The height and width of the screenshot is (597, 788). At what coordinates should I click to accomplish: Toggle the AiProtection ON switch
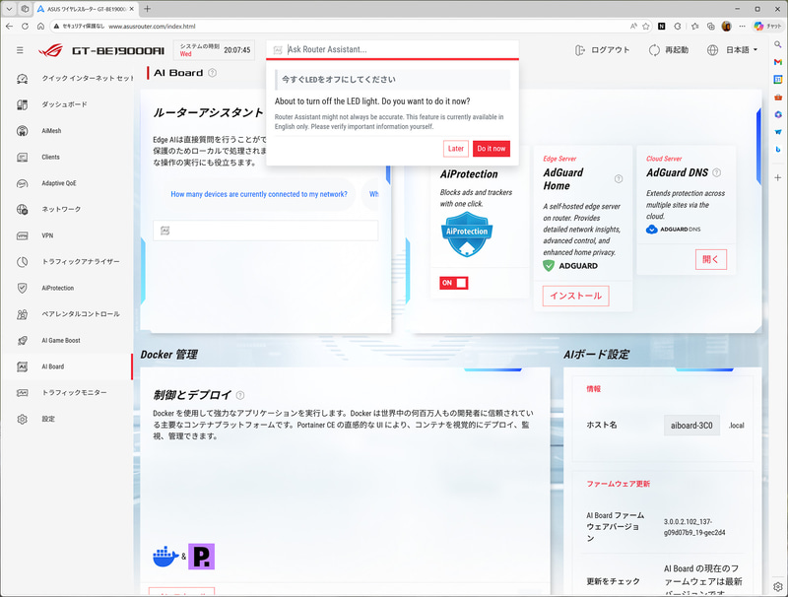[454, 283]
